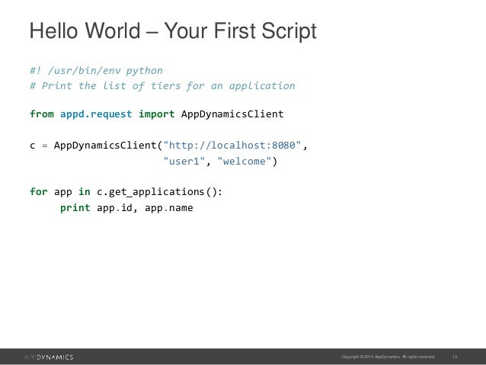Click the 'print' keyword
Viewport: 486px width, 365px height.
coord(75,208)
